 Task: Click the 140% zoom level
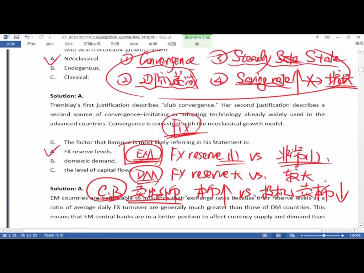355,235
